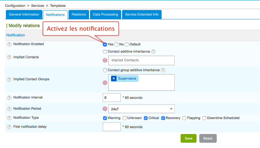
Task: Open the Implied Contacts selection box
Action: point(141,60)
